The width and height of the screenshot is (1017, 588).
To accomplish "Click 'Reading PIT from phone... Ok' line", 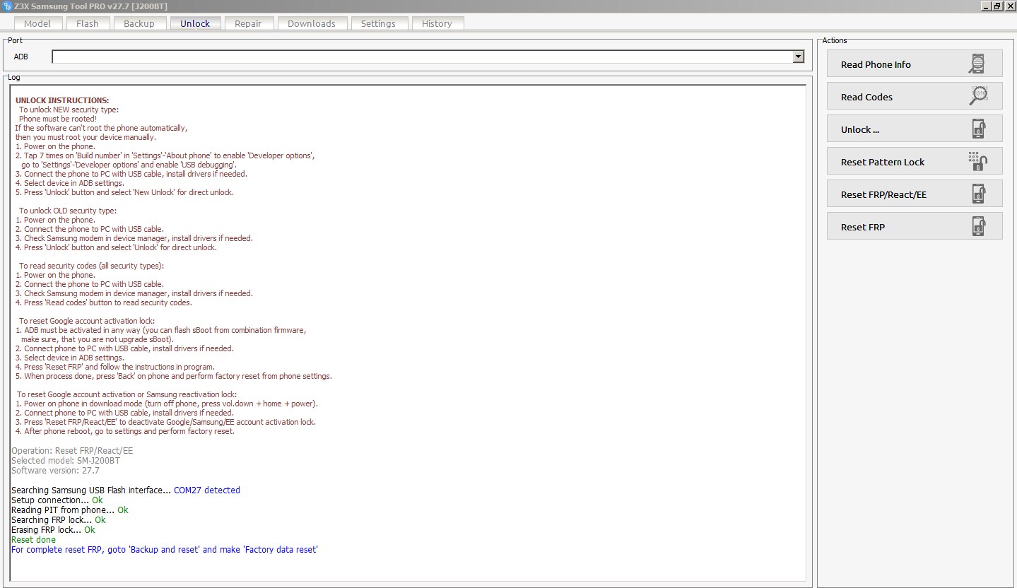I will (x=70, y=510).
